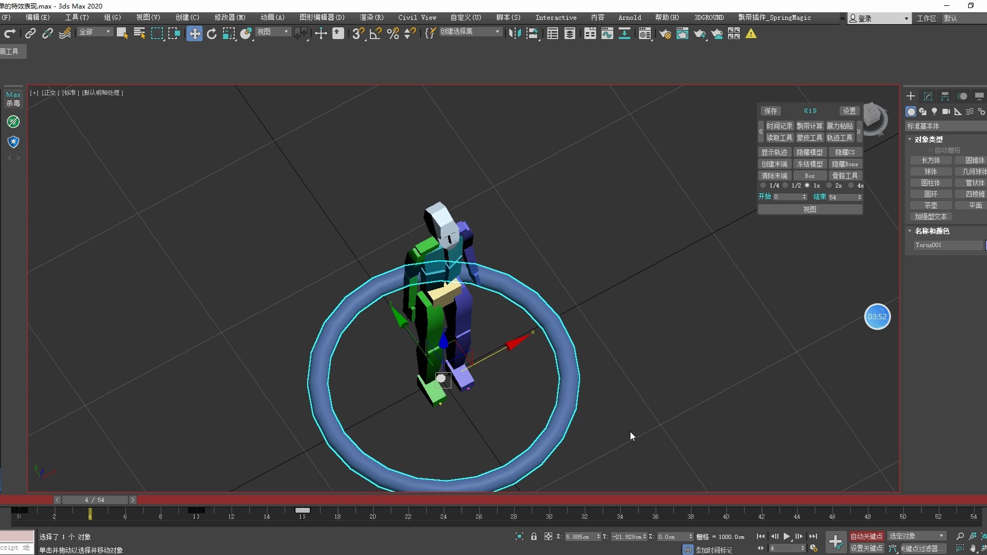The height and width of the screenshot is (555, 987).
Task: Toggle the Window/Crossing selection icon
Action: coord(174,34)
